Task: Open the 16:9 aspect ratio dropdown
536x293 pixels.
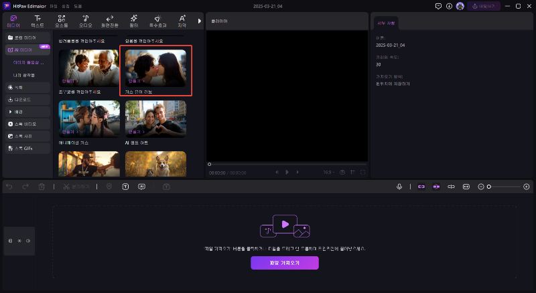Action: click(x=329, y=173)
